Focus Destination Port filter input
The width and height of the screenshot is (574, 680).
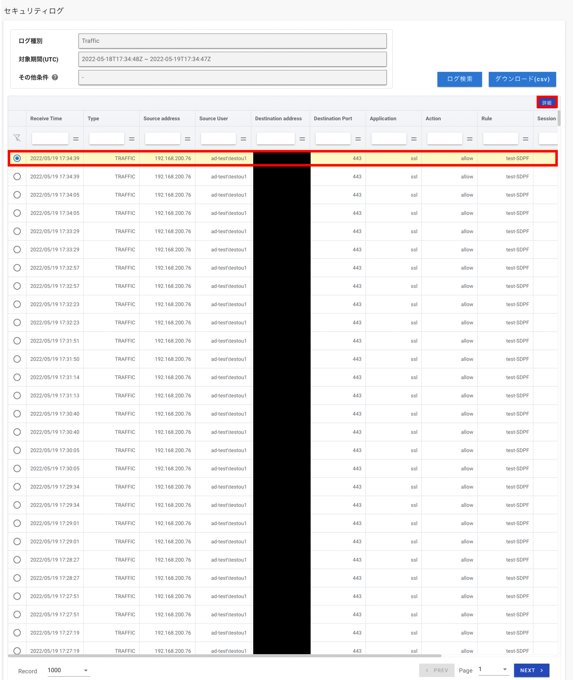(x=333, y=138)
